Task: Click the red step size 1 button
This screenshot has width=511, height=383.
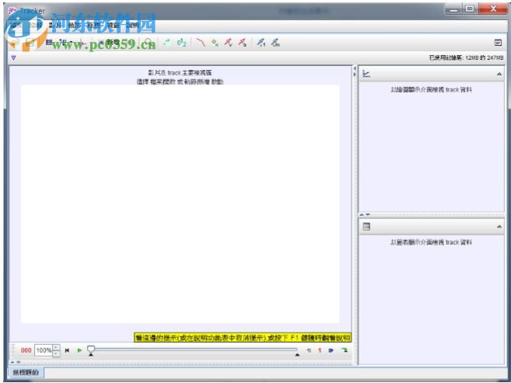Action: pos(320,350)
